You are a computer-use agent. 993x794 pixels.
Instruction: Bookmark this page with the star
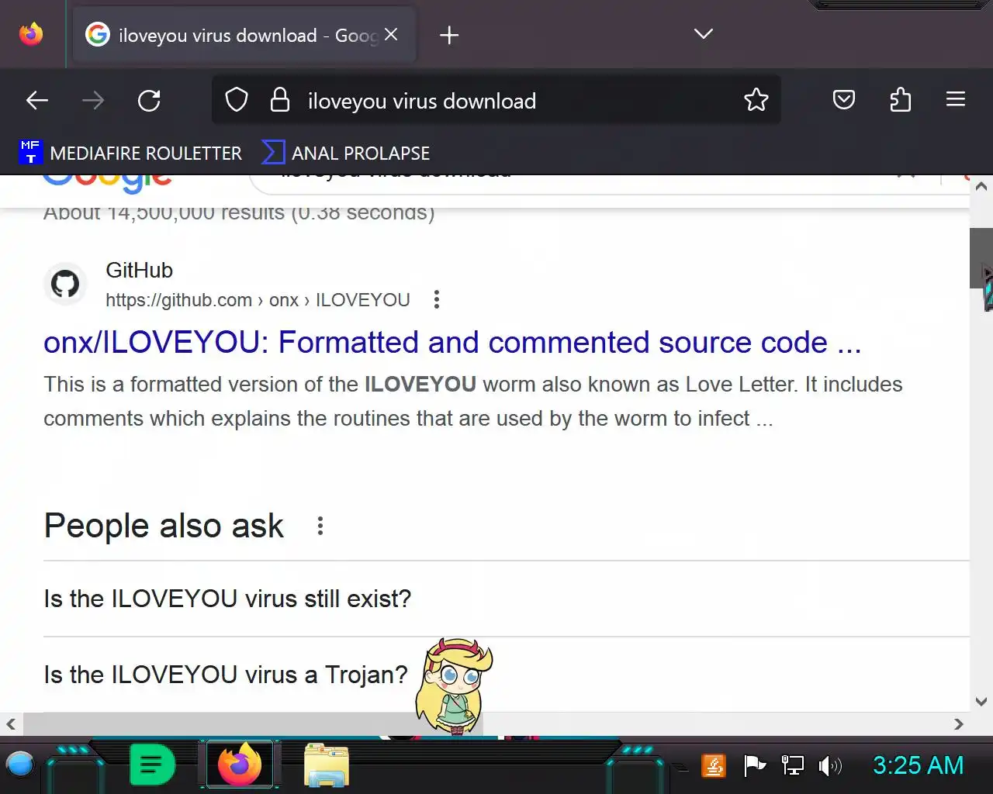coord(756,100)
